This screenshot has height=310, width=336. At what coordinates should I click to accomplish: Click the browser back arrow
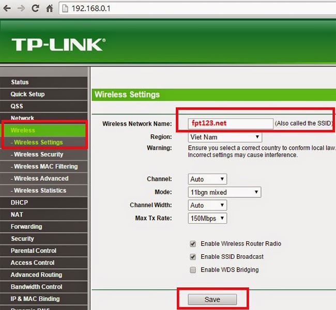tap(7, 8)
